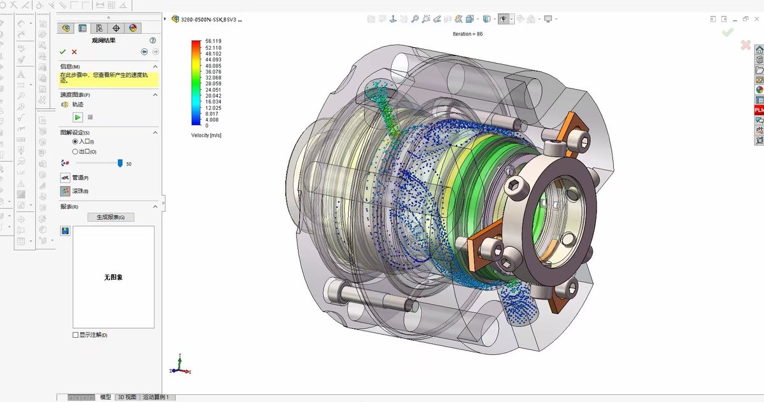Accept with confirmation corner green check
The width and height of the screenshot is (764, 402).
point(728,32)
